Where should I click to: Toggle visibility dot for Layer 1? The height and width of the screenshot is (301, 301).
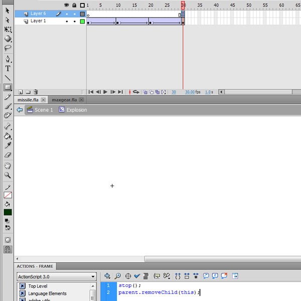[67, 22]
